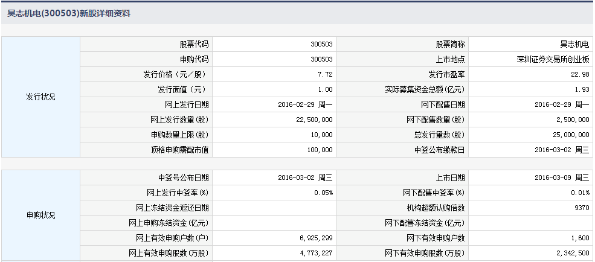
Task: Select the 网上发行数量 value 22,500,000
Action: click(x=314, y=120)
